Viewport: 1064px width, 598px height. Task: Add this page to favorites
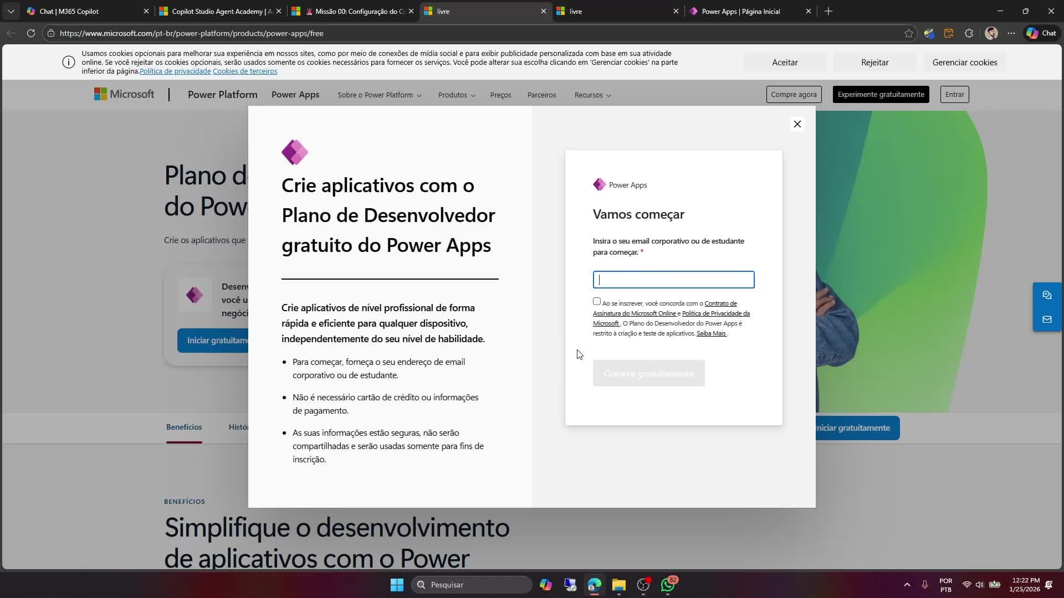click(909, 33)
